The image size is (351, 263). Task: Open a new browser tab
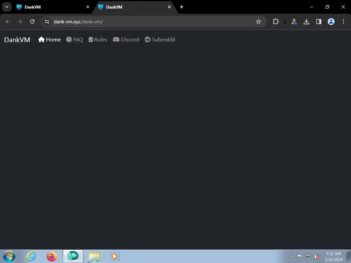pyautogui.click(x=182, y=7)
